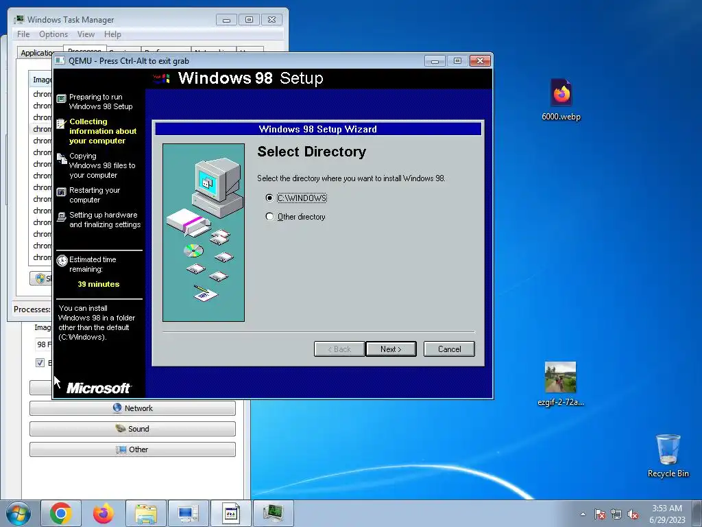Click the computer monitor taskbar icon
Viewport: 702px width, 527px height.
188,513
